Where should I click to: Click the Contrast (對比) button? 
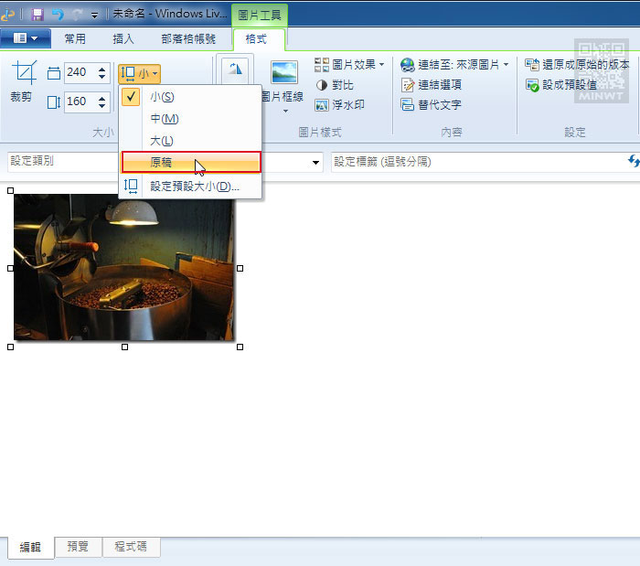pyautogui.click(x=335, y=85)
